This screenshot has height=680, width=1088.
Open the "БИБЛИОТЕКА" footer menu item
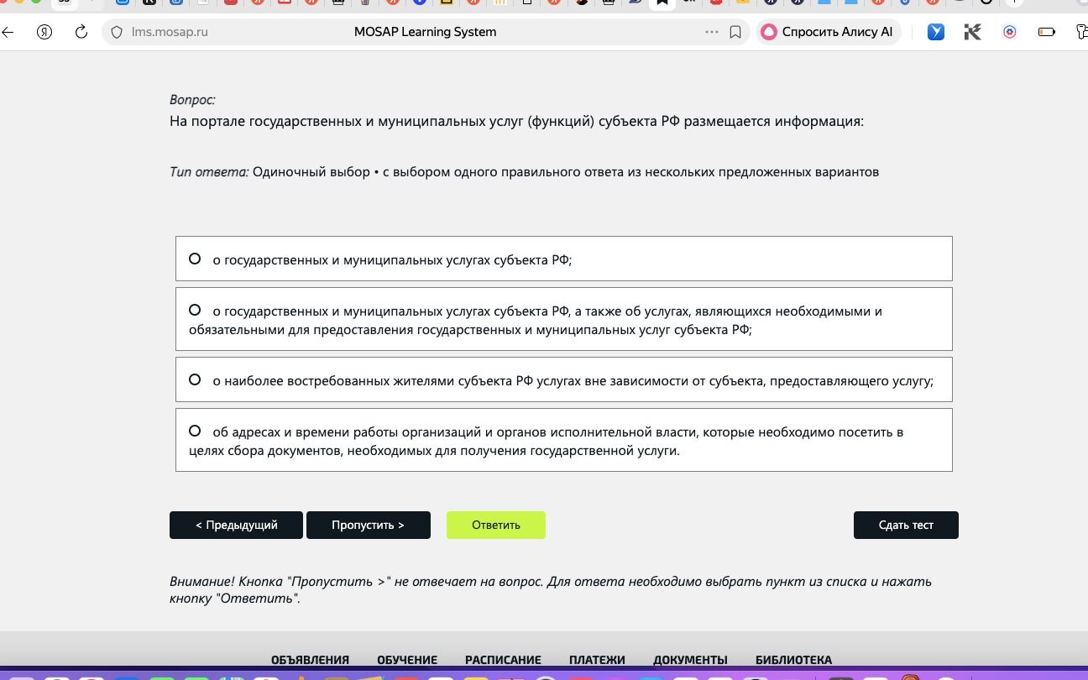[x=793, y=660]
